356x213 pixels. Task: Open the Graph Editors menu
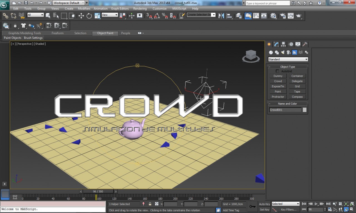(x=120, y=9)
